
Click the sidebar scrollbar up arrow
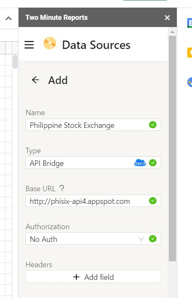[173, 32]
